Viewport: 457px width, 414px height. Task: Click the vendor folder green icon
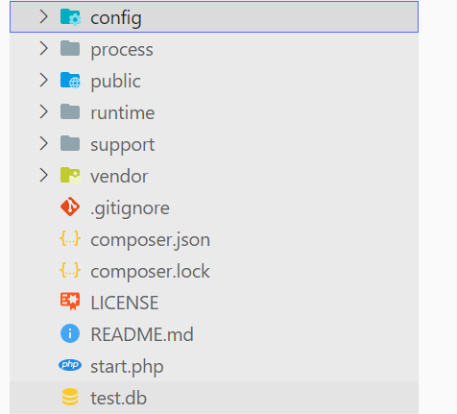(70, 176)
